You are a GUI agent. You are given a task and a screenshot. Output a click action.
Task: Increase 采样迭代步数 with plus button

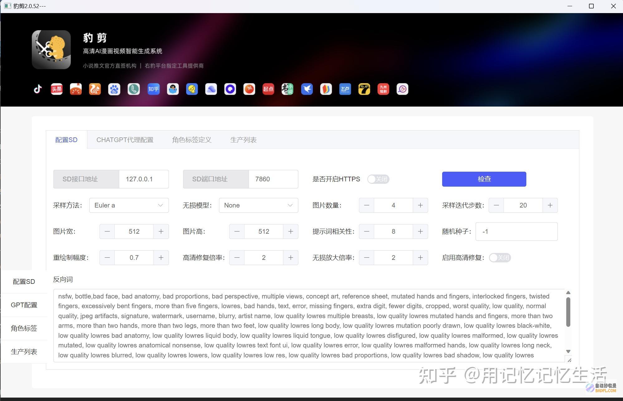click(550, 205)
